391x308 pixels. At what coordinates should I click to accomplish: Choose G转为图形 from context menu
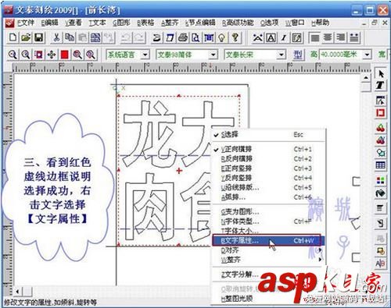click(268, 212)
